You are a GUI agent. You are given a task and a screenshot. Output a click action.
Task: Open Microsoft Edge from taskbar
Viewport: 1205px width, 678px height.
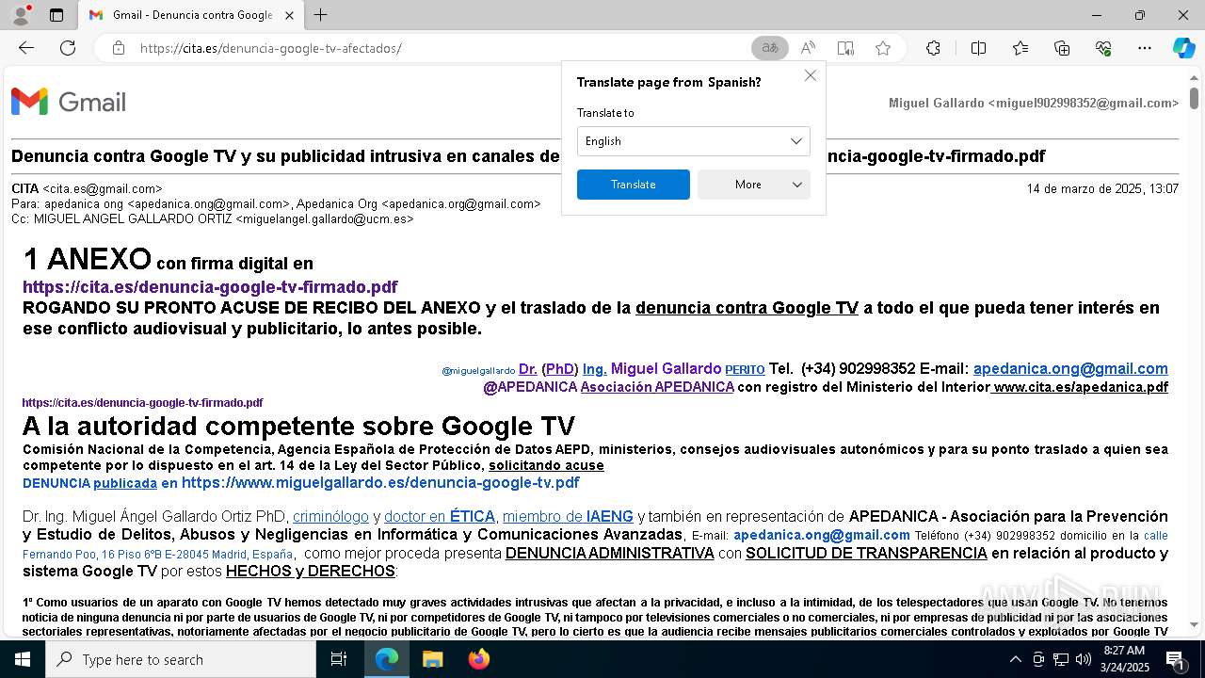387,659
